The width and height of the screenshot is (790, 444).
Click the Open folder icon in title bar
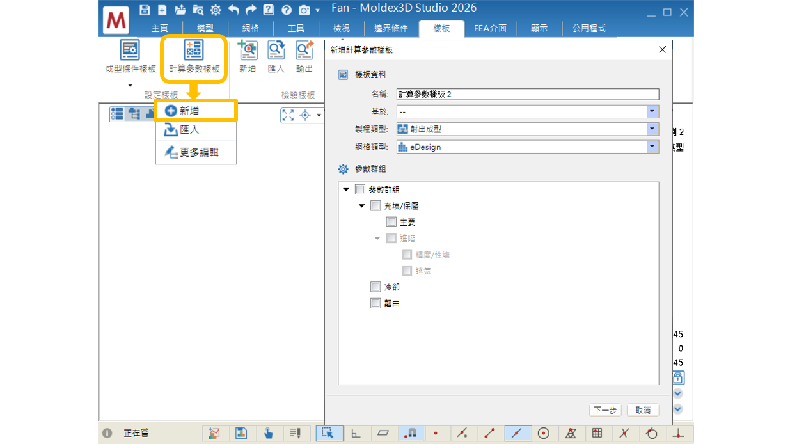tap(180, 10)
